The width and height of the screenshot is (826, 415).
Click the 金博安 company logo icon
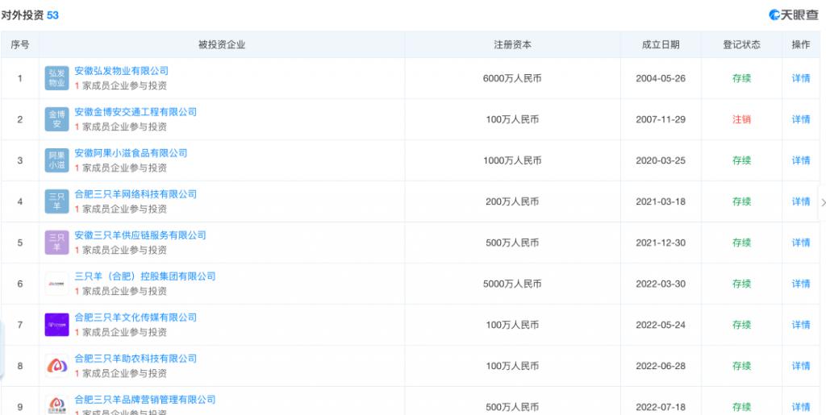pyautogui.click(x=56, y=119)
